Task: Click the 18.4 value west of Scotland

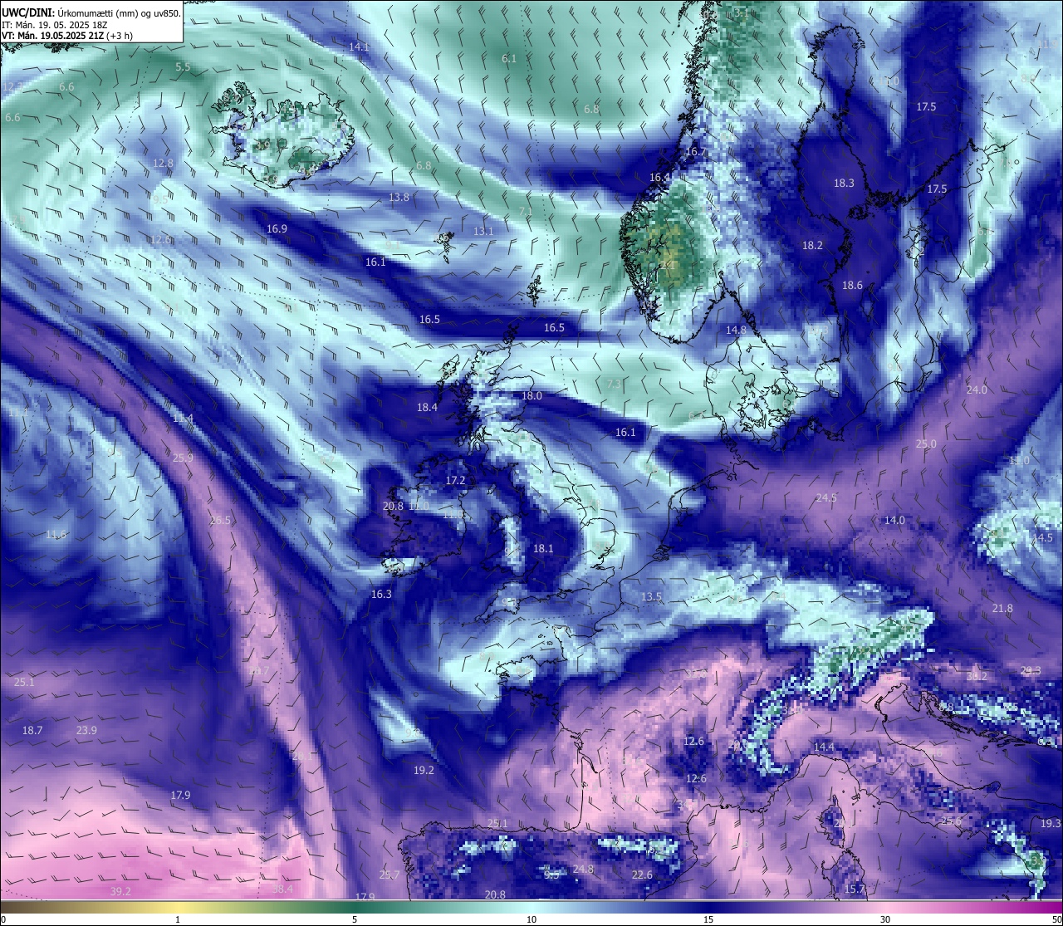Action: [427, 407]
